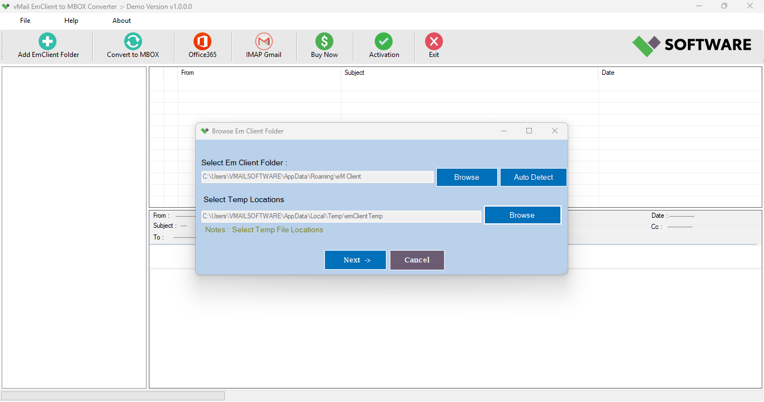Click the 'Notes : Select Temp File Locations' text
Screen dimensions: 764x402
264,230
